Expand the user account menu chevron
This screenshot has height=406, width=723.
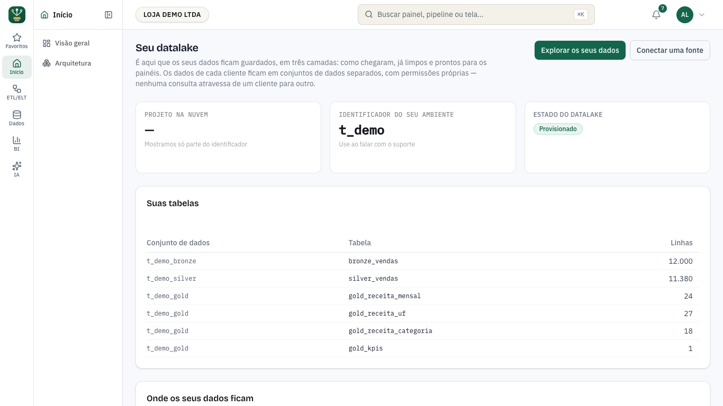pos(702,15)
